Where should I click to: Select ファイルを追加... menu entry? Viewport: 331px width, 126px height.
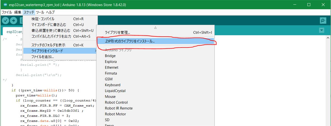point(61,57)
